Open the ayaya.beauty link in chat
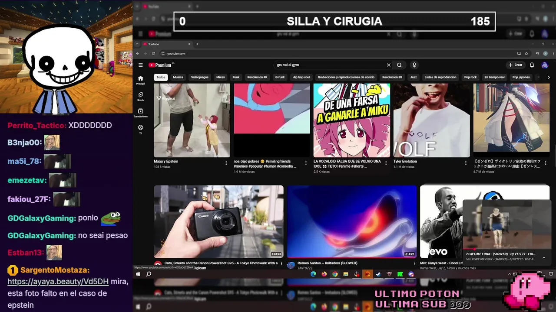The width and height of the screenshot is (556, 312). [x=58, y=282]
